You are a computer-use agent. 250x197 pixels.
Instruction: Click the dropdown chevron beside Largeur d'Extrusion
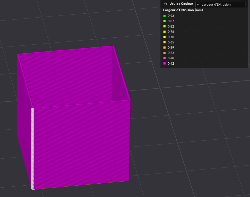click(198, 5)
